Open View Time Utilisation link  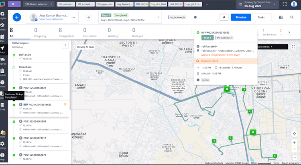point(51,19)
